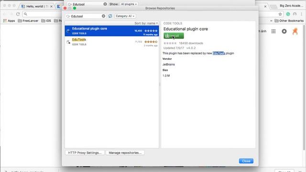Screen dimensions: 306x172
Task: Select Educational plugin core in the list
Action: [x=112, y=31]
